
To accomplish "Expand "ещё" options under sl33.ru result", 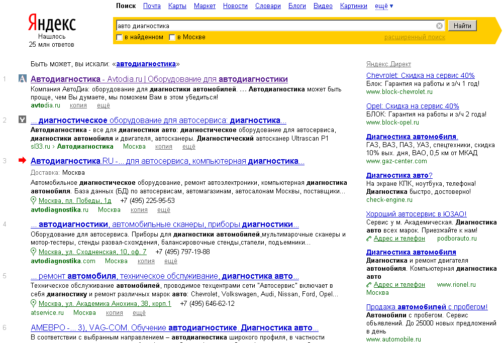I will [x=188, y=147].
